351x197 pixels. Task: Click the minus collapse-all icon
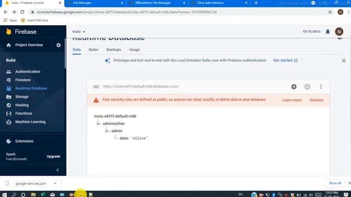(307, 86)
